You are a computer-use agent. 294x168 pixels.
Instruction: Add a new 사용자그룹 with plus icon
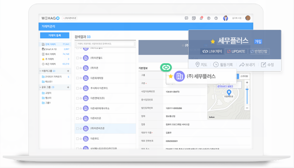click(68, 71)
